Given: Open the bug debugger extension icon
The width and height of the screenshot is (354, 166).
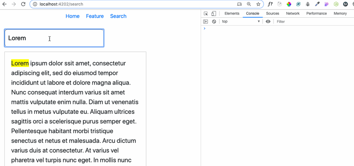Looking at the screenshot, I should (x=307, y=4).
